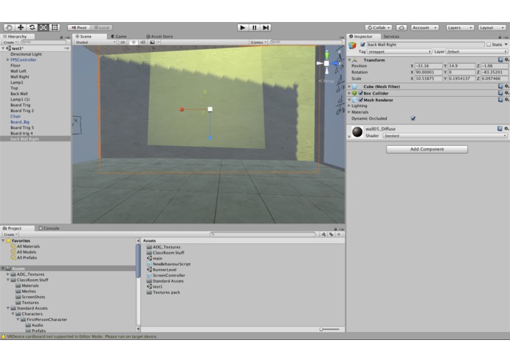Select the Rotate tool
Screen dimensions: 510x362
32,28
